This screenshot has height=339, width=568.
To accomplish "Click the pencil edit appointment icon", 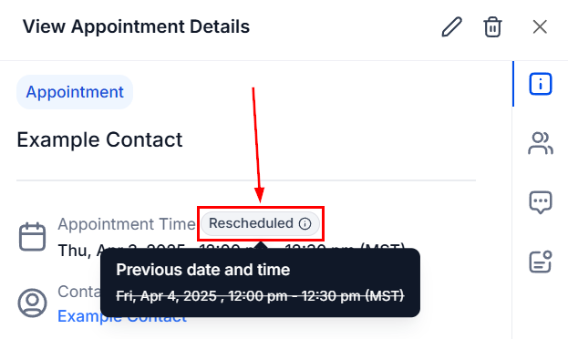I will point(451,26).
